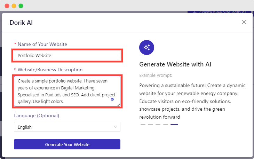Grab the textarea resize handle corner
This screenshot has width=254, height=159.
point(118,105)
